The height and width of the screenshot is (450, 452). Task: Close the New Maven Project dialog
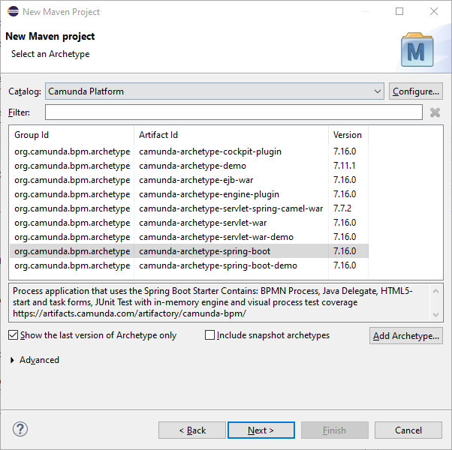click(x=434, y=11)
